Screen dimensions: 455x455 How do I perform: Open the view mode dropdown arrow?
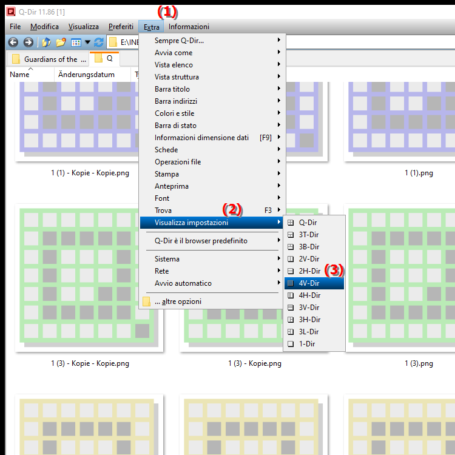point(87,42)
